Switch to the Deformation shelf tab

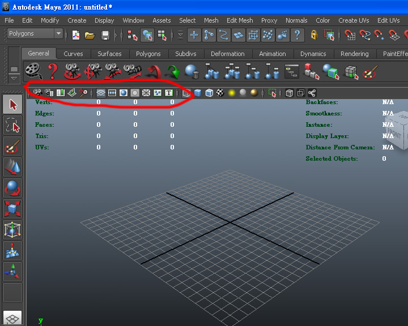tap(228, 54)
